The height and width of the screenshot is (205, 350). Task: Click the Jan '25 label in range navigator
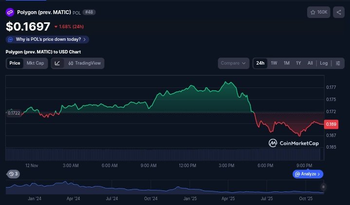click(x=190, y=199)
